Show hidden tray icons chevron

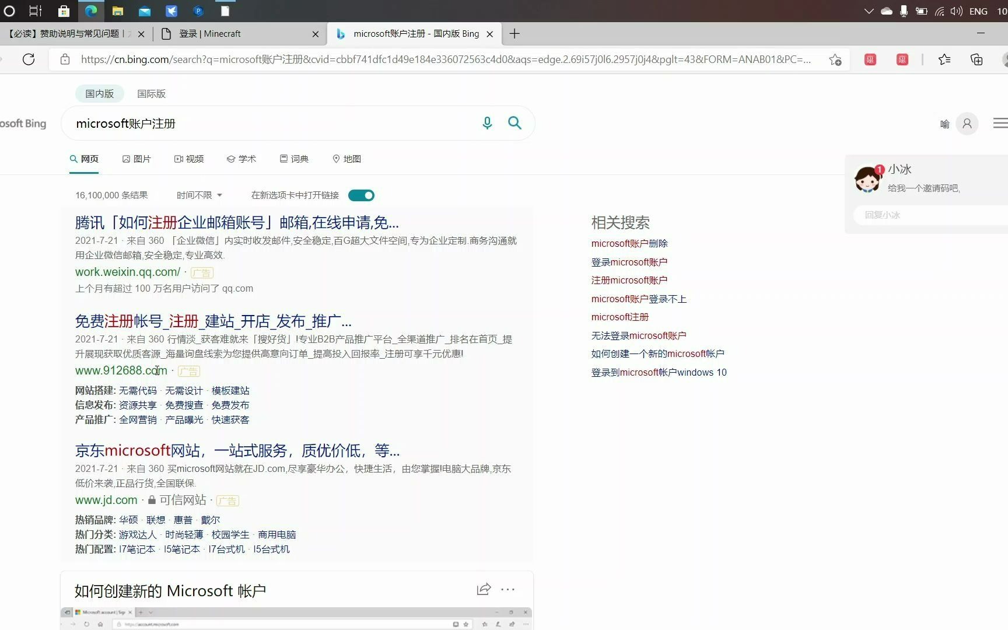click(x=869, y=11)
